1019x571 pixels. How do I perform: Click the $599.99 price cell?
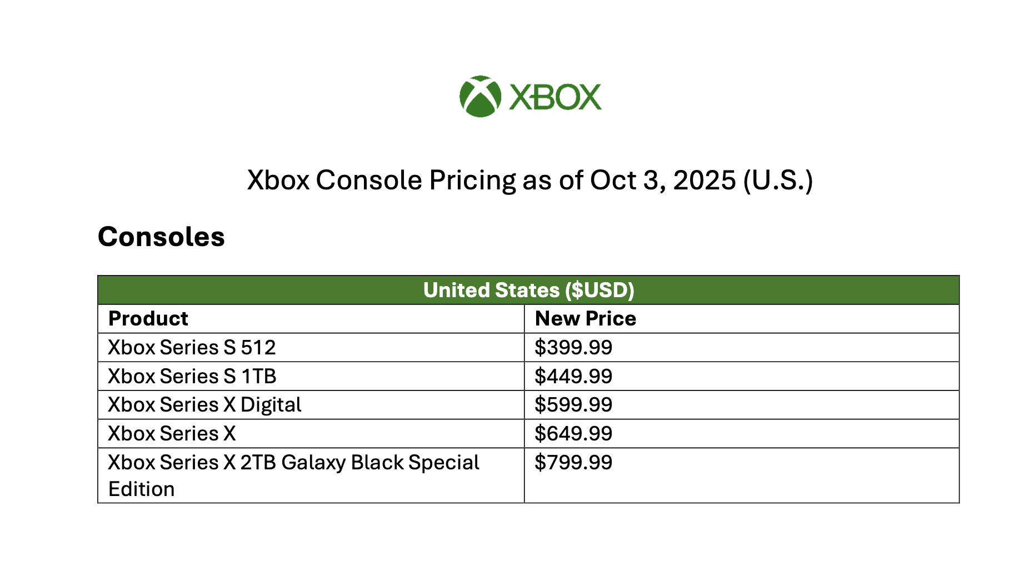[x=742, y=405]
